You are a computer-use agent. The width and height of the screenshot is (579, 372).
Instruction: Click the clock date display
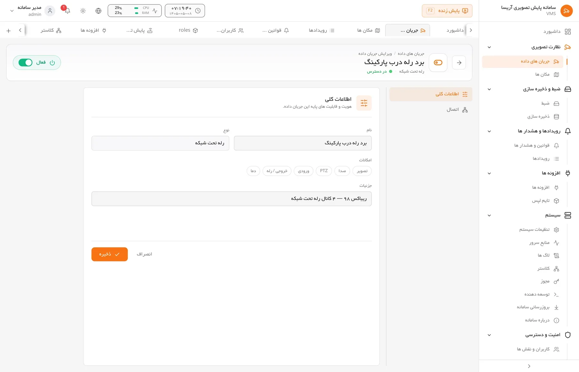click(x=185, y=11)
